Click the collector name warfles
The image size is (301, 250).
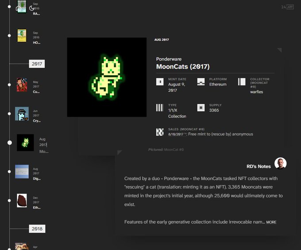[256, 92]
